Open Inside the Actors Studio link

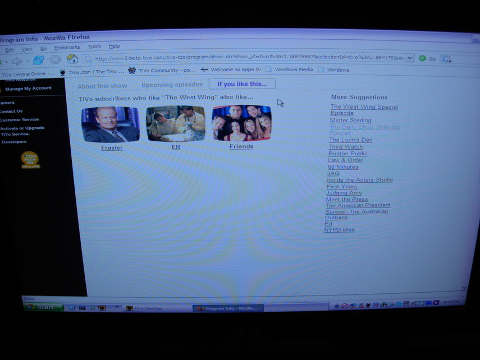(360, 180)
